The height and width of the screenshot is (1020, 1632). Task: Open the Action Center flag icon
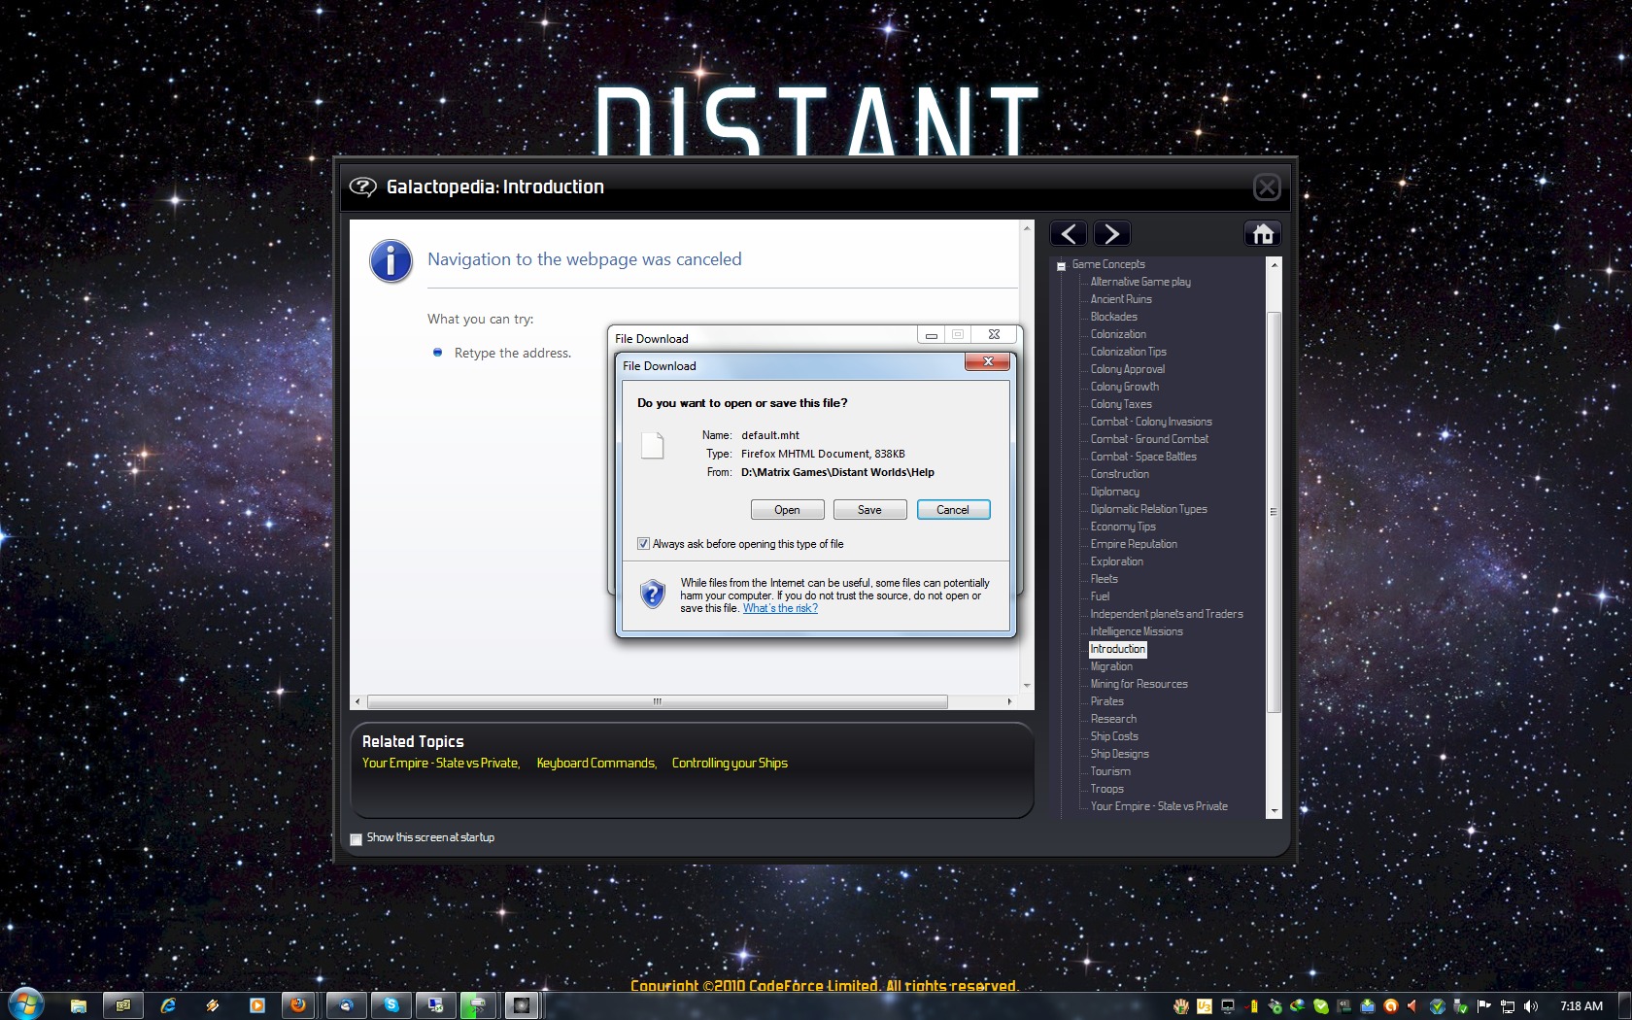click(1483, 1006)
